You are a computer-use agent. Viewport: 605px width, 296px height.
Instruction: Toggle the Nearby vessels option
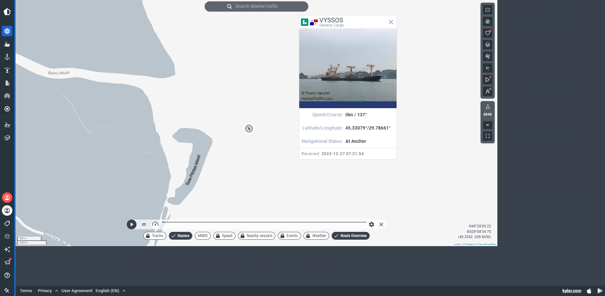tap(256, 236)
